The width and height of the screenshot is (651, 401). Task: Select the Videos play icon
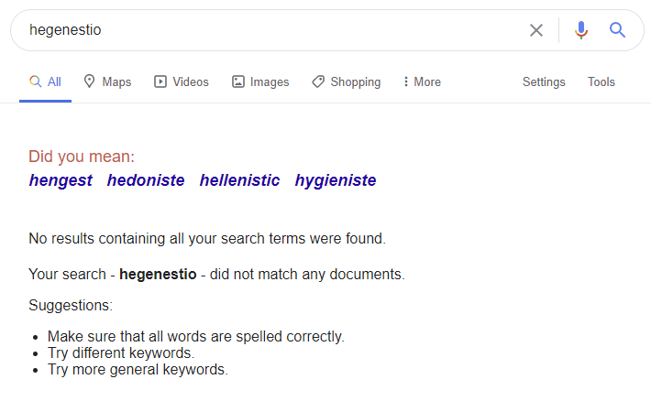160,81
